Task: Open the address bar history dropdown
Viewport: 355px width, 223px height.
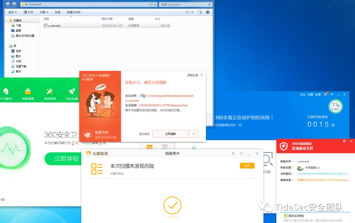Action: click(x=150, y=4)
